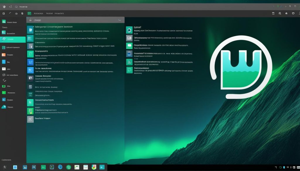Viewport: 300px width, 171px height.
Task: Open right-list entry with the dark blue icon
Action: click(159, 55)
